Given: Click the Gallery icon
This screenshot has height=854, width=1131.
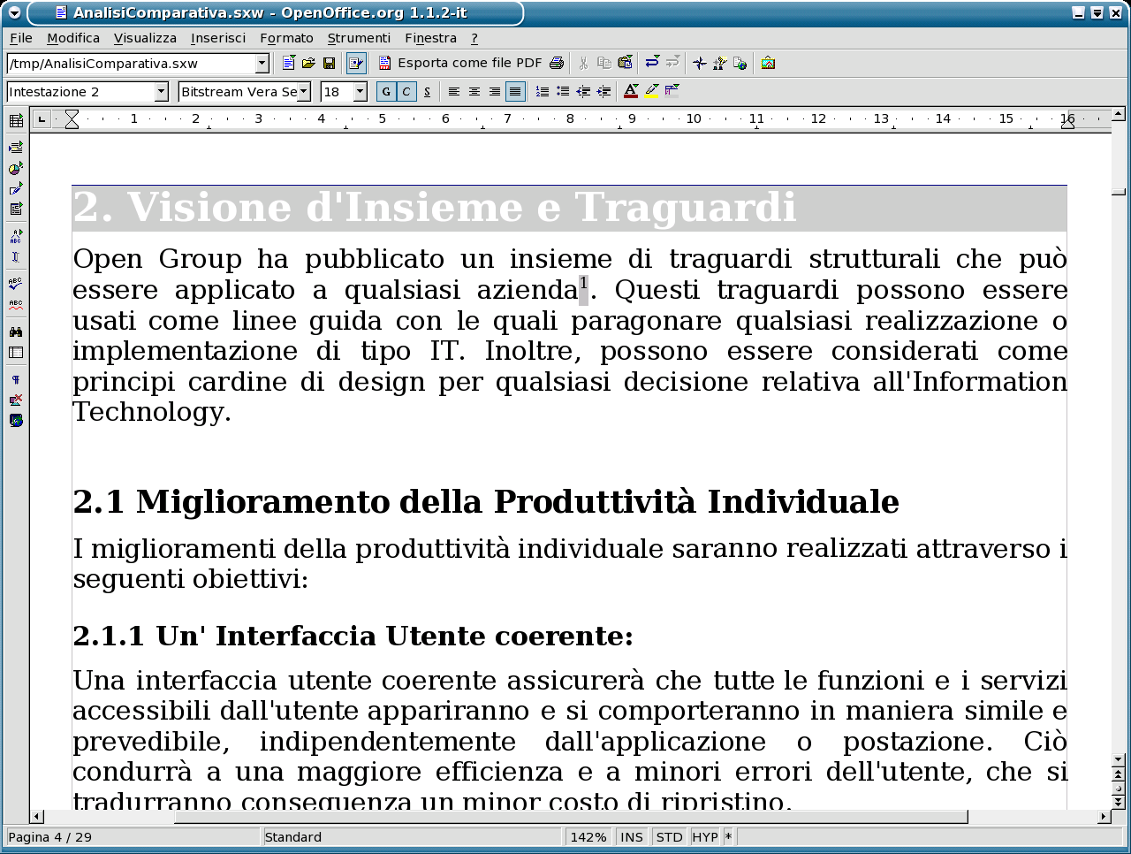Looking at the screenshot, I should coord(768,63).
